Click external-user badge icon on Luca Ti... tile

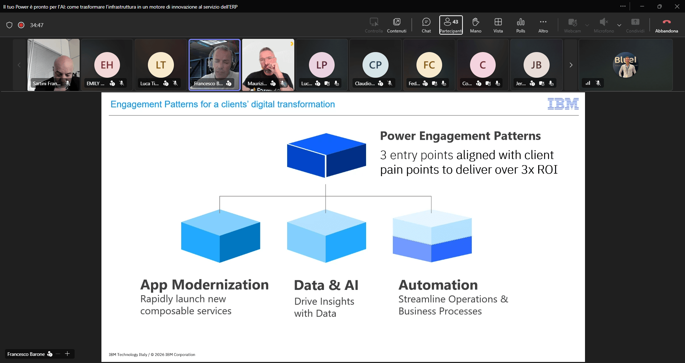tap(166, 83)
